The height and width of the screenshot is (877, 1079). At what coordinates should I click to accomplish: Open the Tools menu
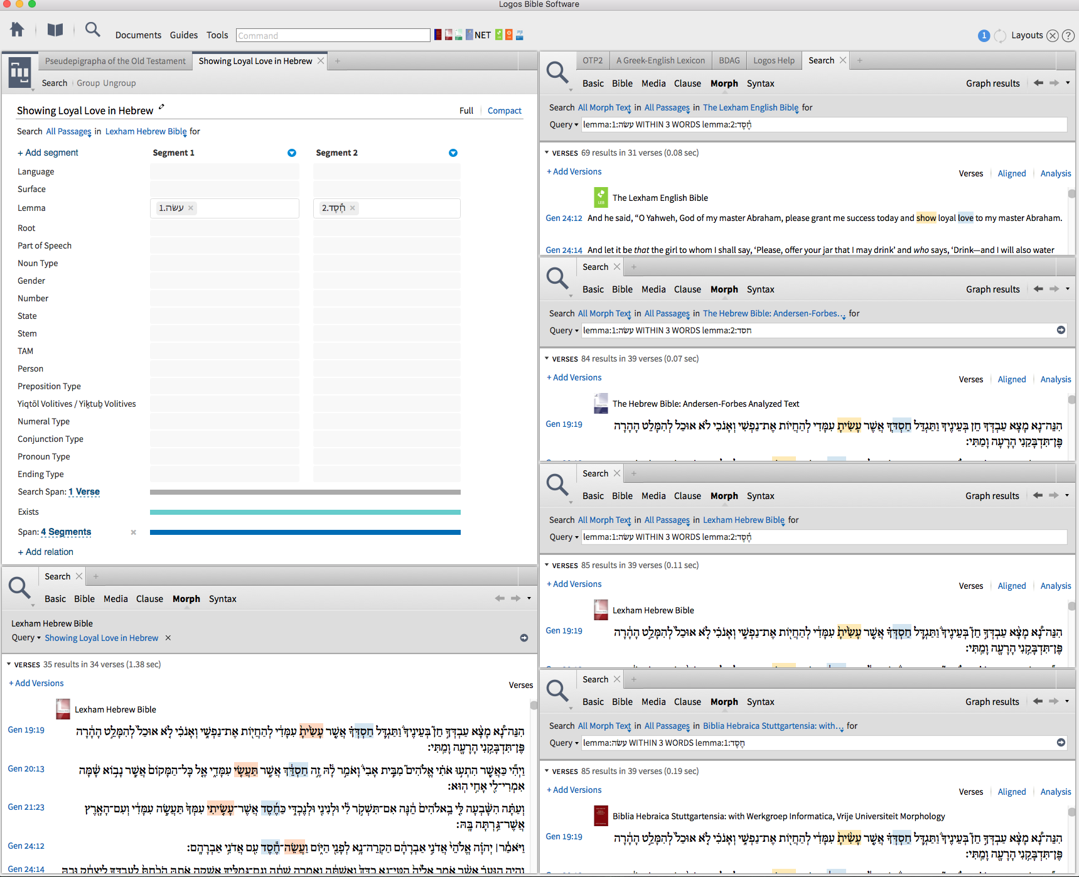coord(217,35)
